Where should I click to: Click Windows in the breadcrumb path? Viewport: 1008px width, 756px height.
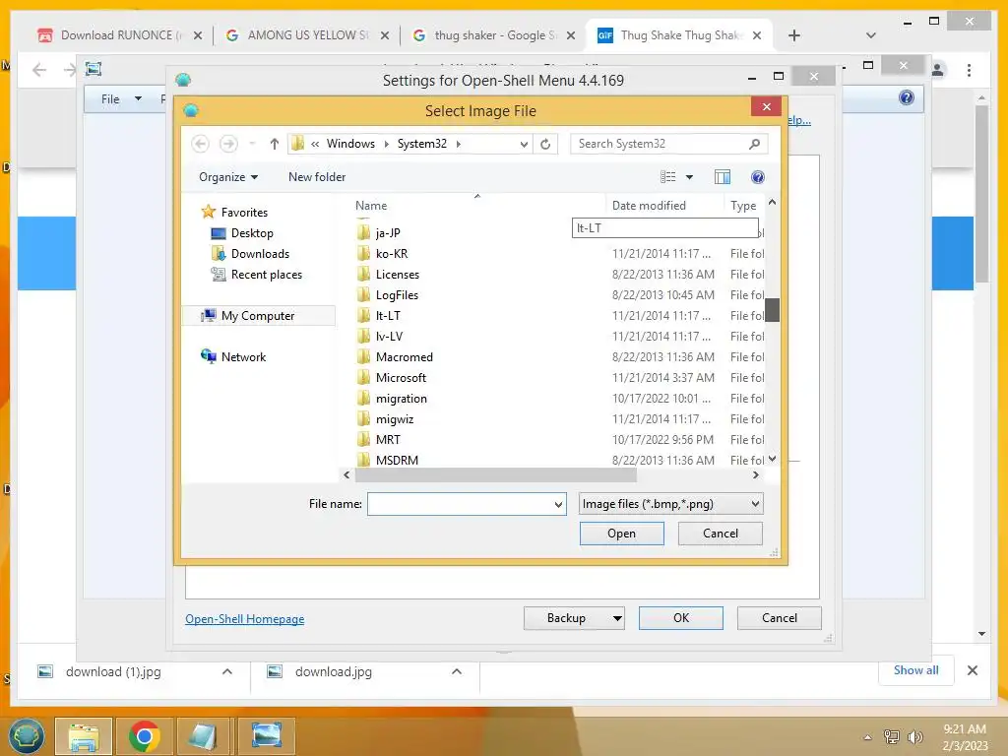coord(350,144)
